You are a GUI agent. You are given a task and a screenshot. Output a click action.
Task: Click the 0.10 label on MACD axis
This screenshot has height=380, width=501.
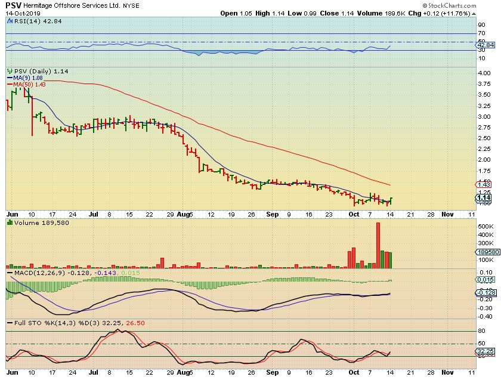coord(485,272)
